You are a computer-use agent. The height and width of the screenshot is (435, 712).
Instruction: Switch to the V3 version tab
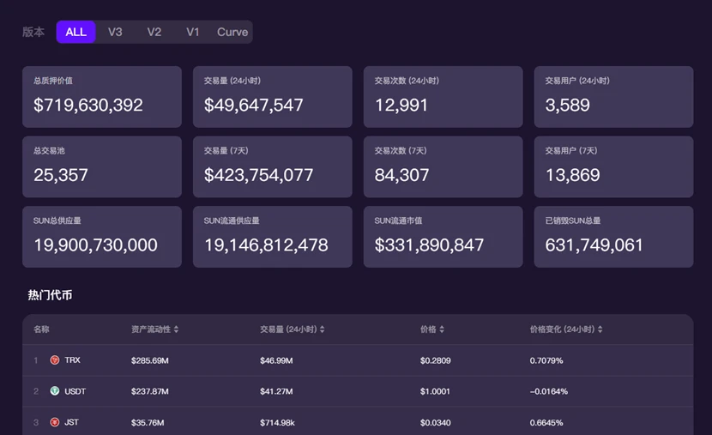(115, 32)
